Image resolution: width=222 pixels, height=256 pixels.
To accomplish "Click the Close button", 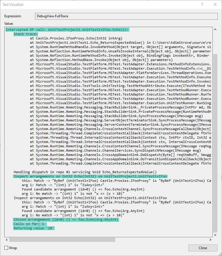I will click(x=203, y=248).
